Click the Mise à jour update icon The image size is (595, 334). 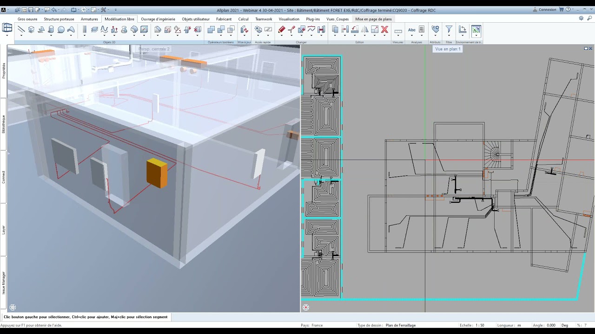[x=245, y=29]
